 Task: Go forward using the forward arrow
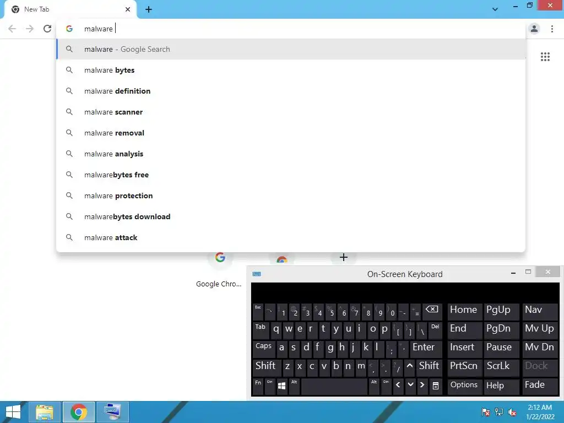(30, 29)
